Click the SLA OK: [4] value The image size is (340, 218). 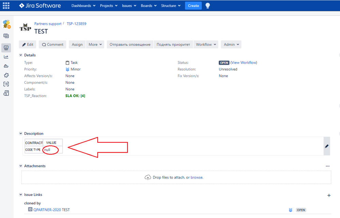click(75, 96)
